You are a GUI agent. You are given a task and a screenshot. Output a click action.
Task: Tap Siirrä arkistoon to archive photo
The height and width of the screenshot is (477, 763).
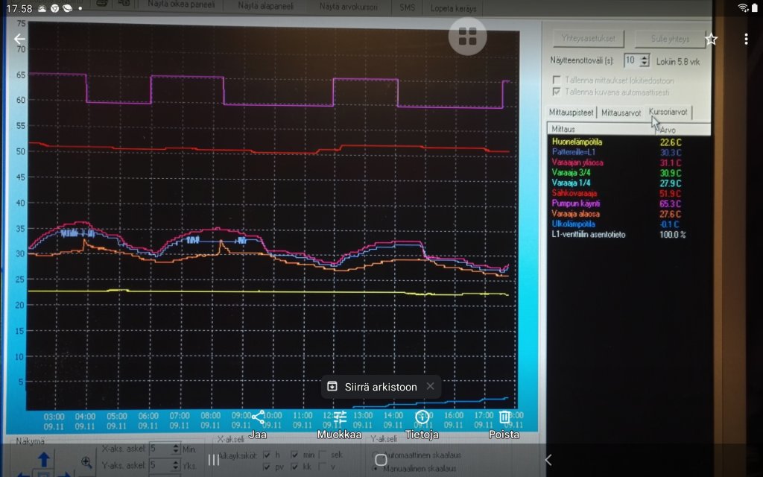[x=373, y=387]
